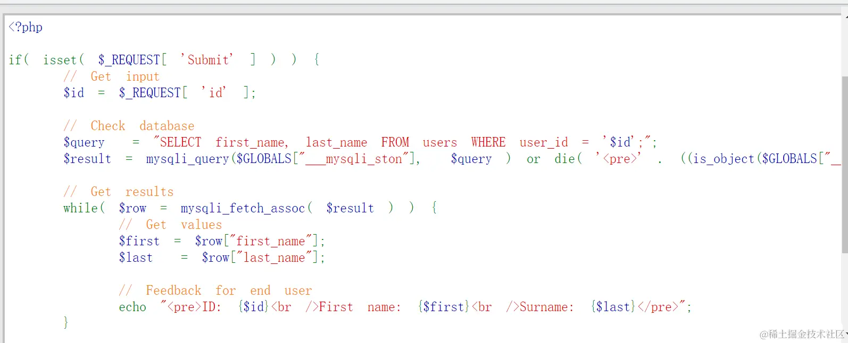Click the "last_name" array key string
Screen dimensions: 848x343
click(x=274, y=258)
